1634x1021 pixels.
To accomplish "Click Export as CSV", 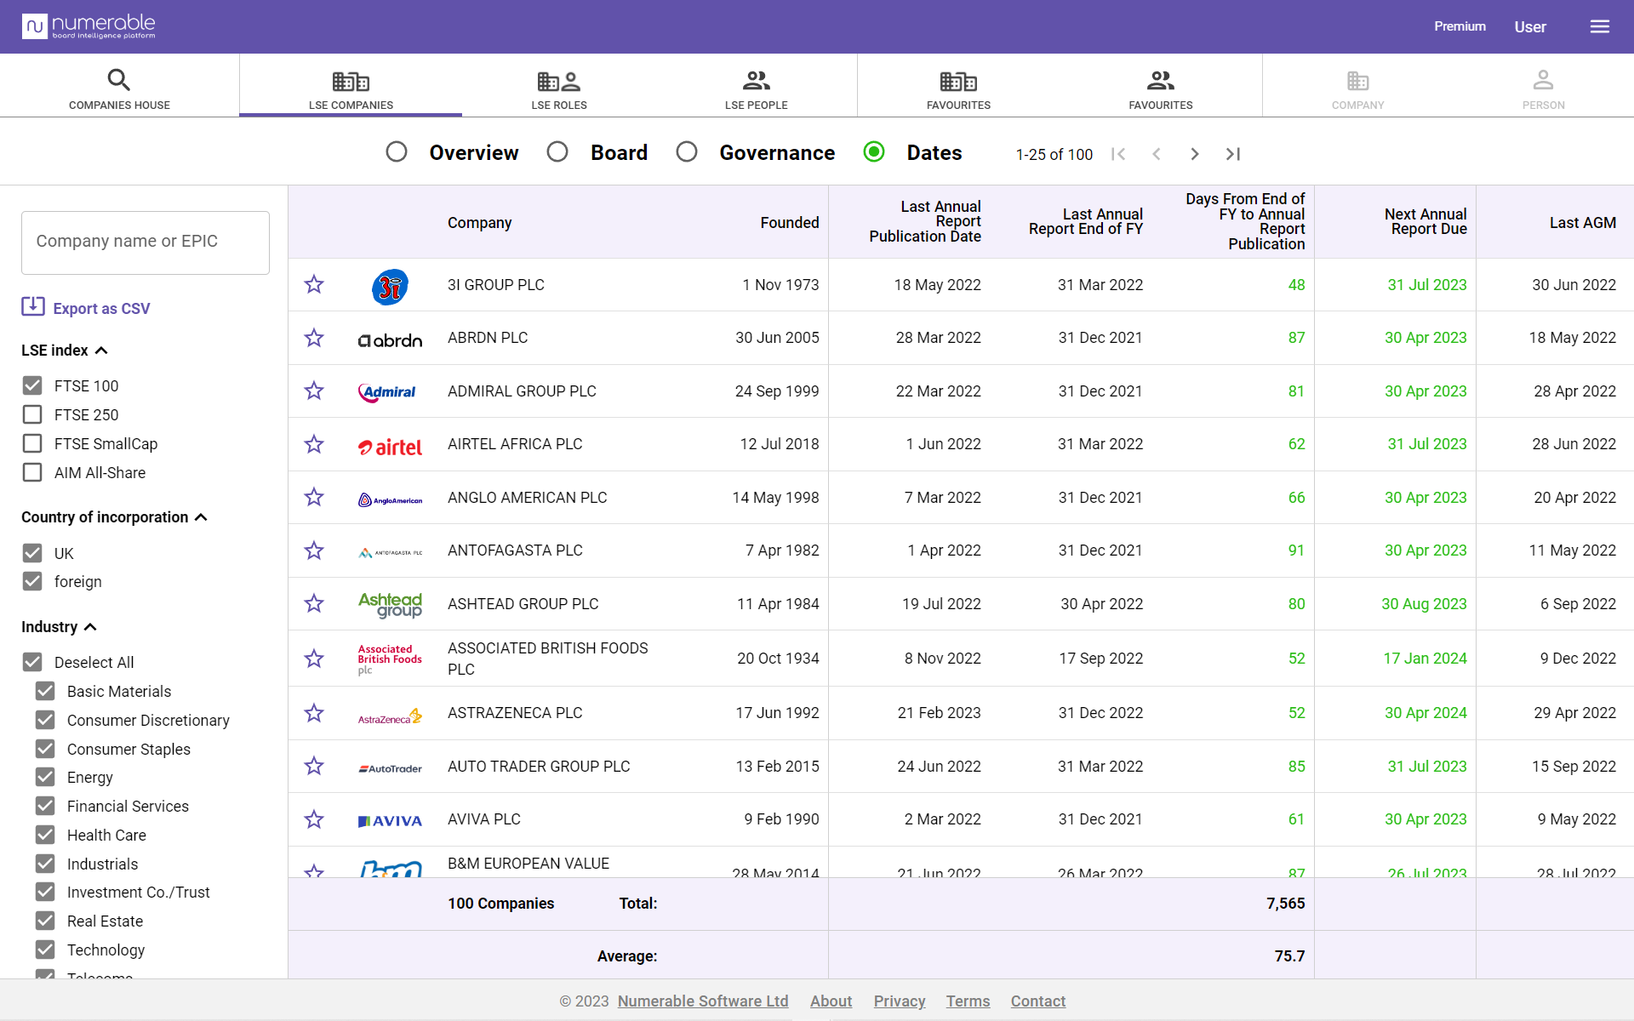I will point(86,307).
